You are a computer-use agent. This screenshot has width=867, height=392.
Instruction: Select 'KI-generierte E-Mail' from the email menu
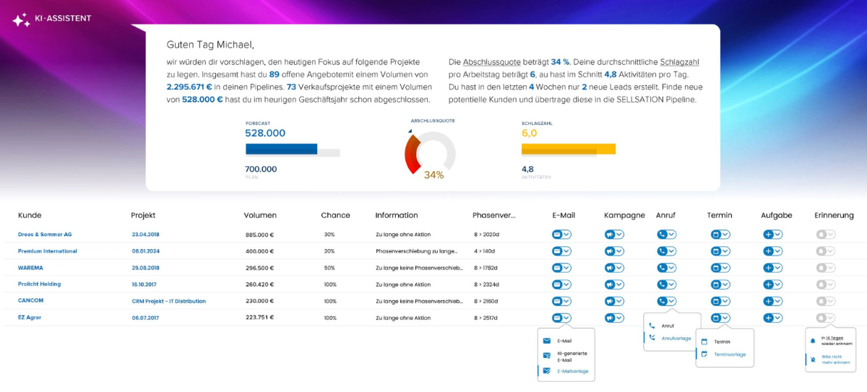(x=571, y=356)
